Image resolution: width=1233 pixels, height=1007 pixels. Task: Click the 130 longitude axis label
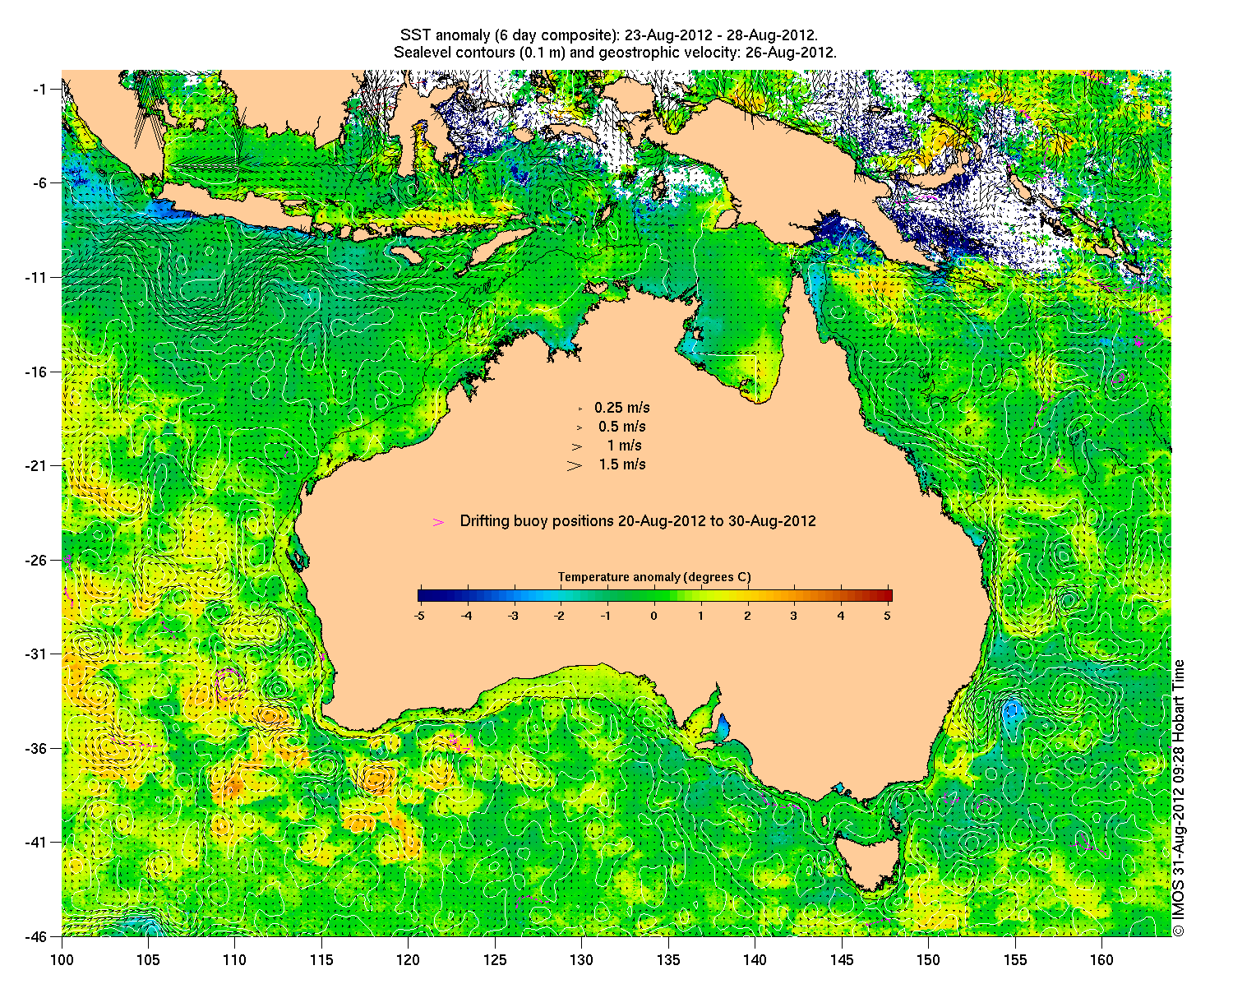click(581, 960)
